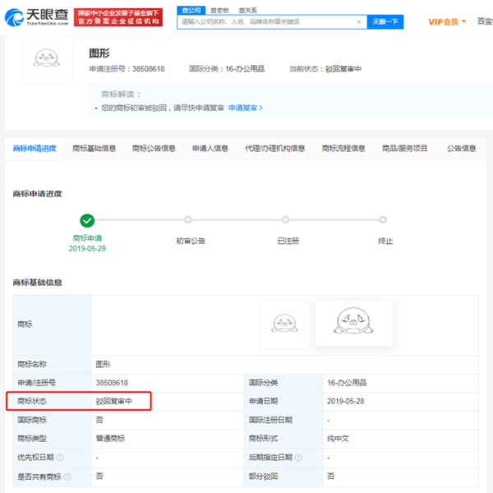Expand the VIP会员 dropdown
The height and width of the screenshot is (493, 493).
pyautogui.click(x=447, y=21)
